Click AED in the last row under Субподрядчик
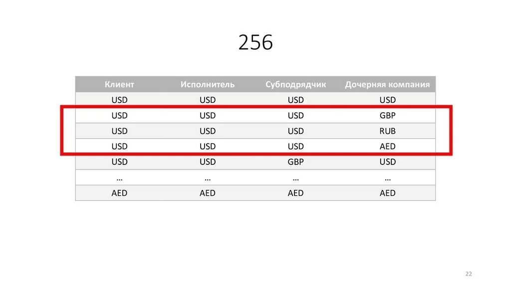The height and width of the screenshot is (287, 511). pos(295,193)
